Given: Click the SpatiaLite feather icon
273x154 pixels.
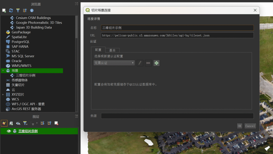Looking at the screenshot, I should pyautogui.click(x=8, y=37).
